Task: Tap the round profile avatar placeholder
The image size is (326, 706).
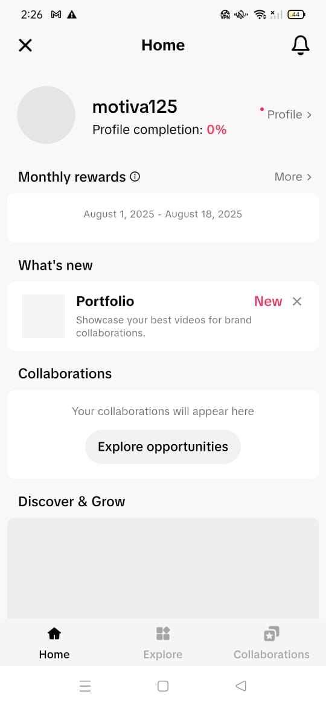Action: click(46, 115)
